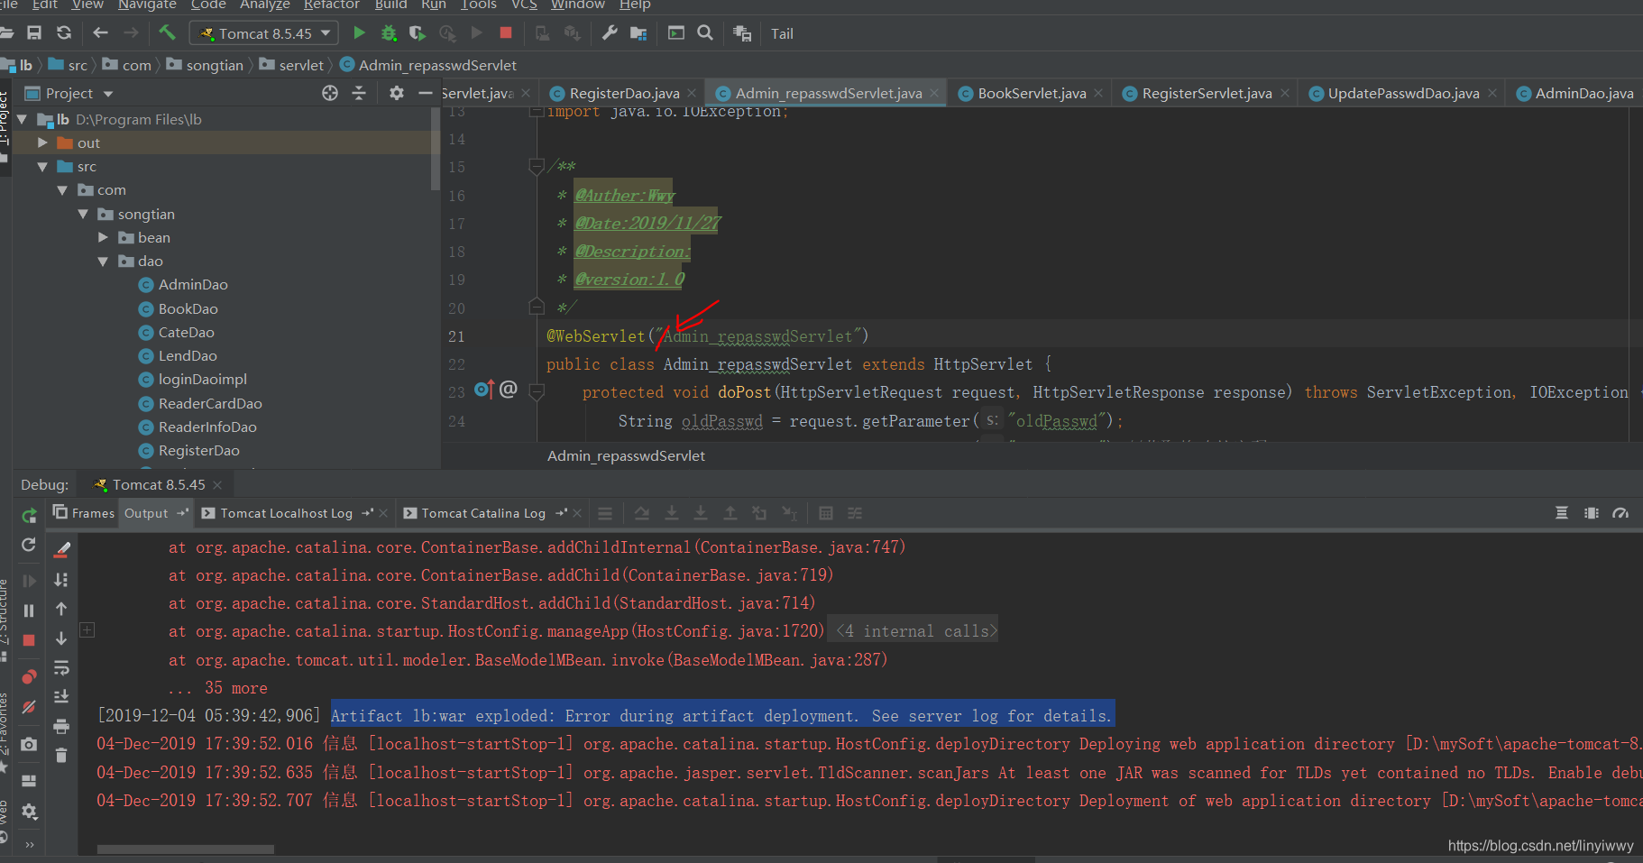Click the Project tree vertical scrollbar

(436, 149)
